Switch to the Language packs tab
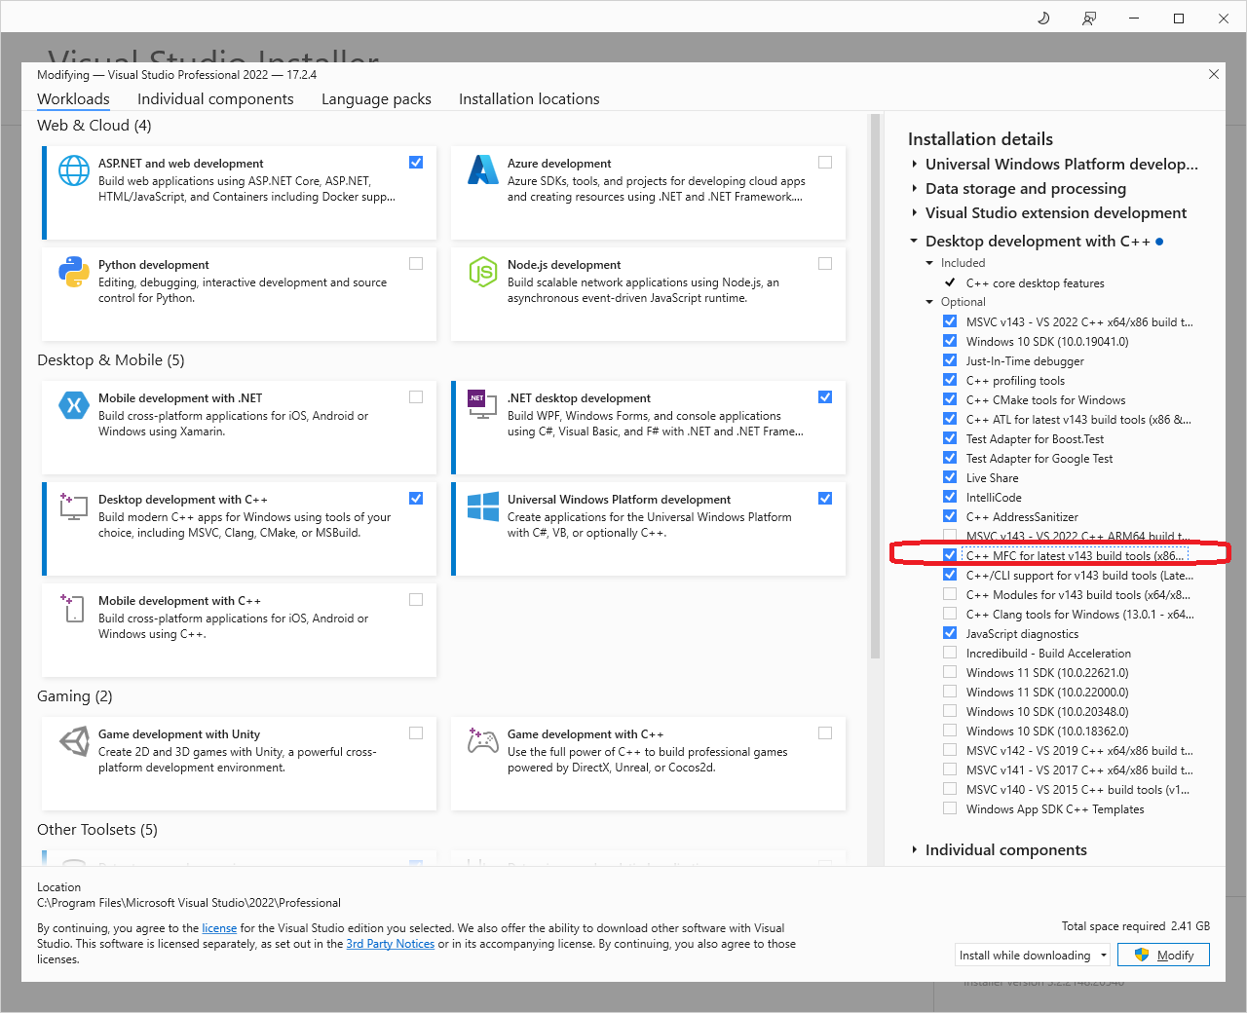The height and width of the screenshot is (1013, 1247). click(376, 99)
